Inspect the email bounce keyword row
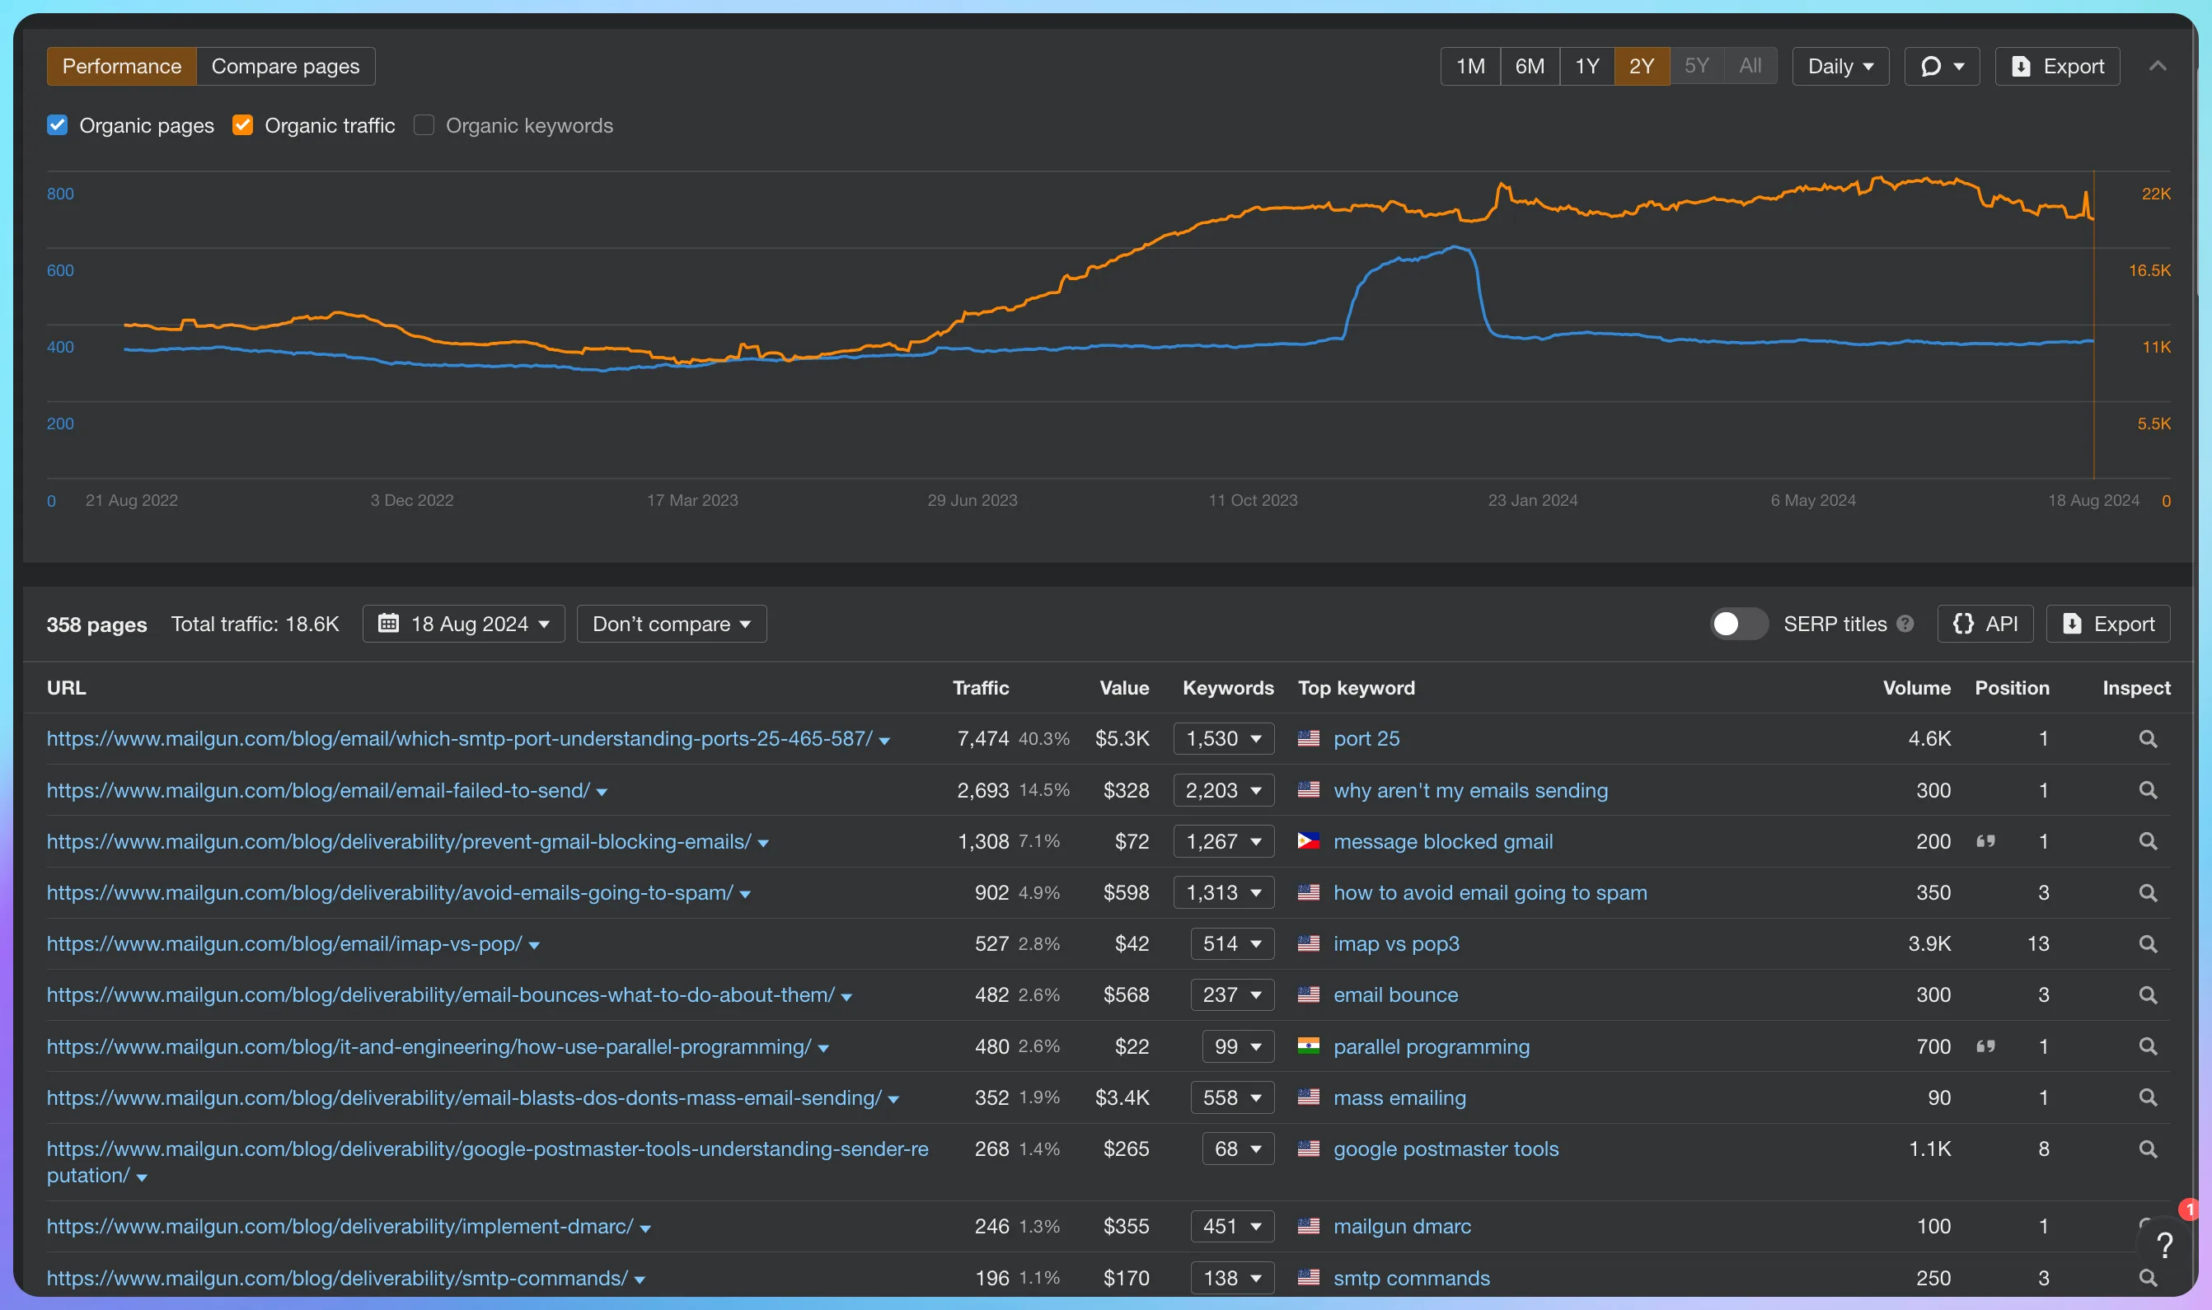 click(2148, 995)
